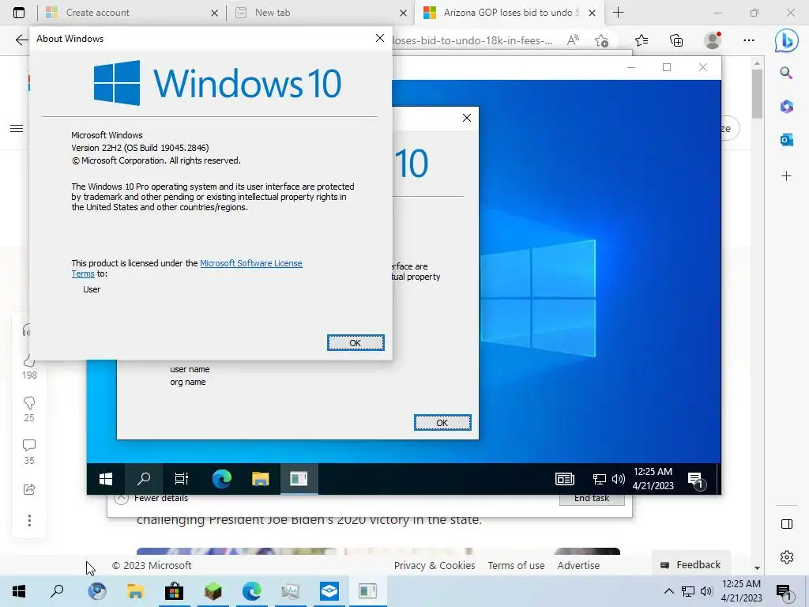Open the Favorites list icon
The height and width of the screenshot is (607, 809).
[642, 40]
